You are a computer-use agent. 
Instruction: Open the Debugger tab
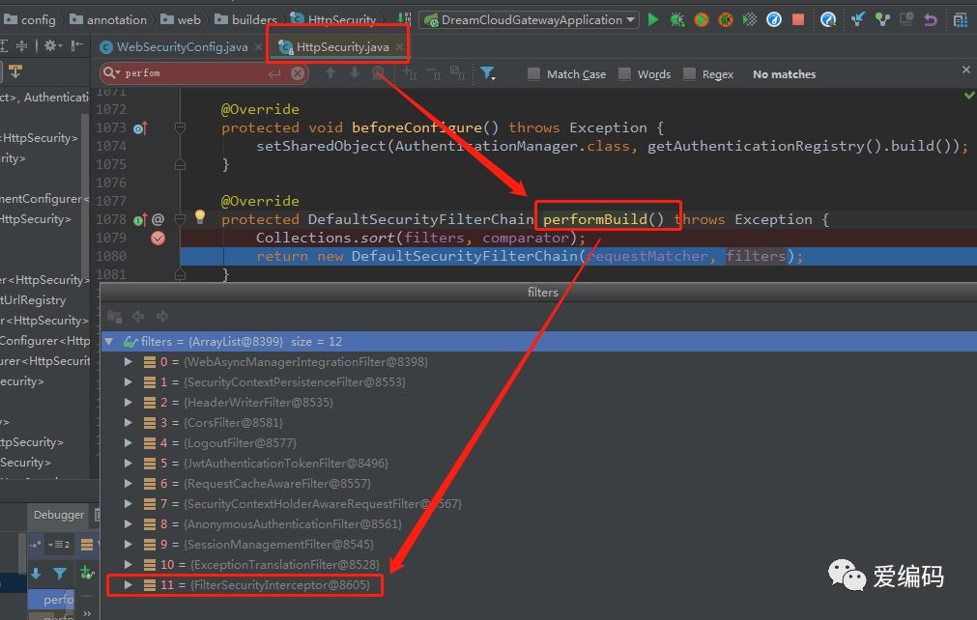point(59,515)
